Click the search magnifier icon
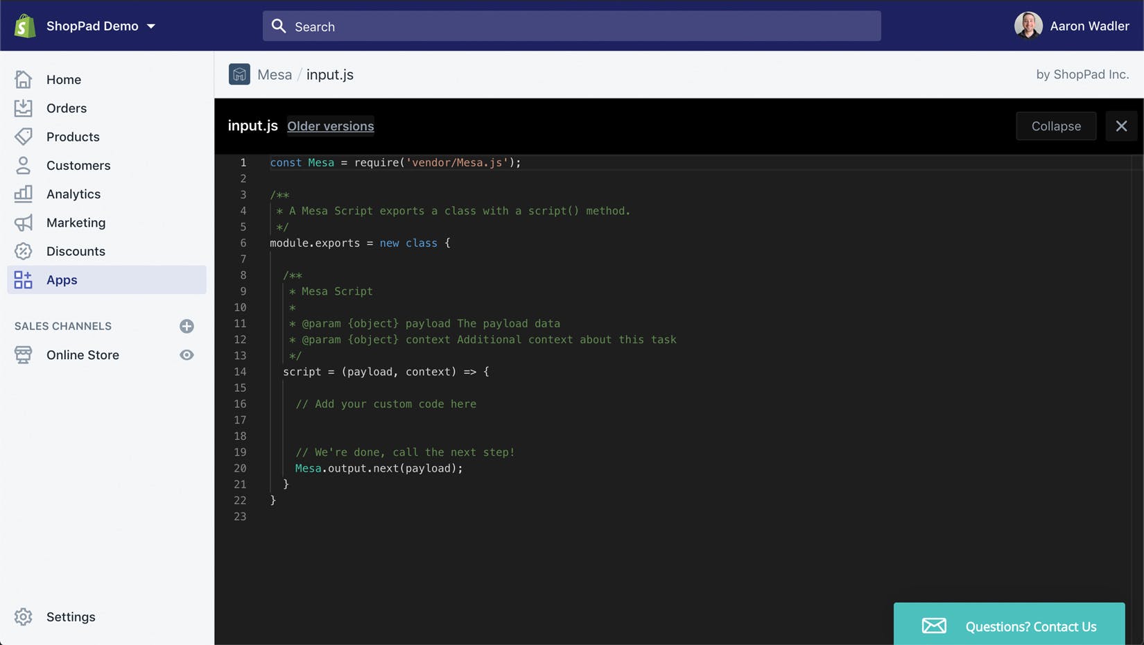This screenshot has height=645, width=1144. point(279,26)
